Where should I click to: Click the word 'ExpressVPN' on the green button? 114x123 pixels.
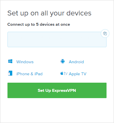(64, 90)
